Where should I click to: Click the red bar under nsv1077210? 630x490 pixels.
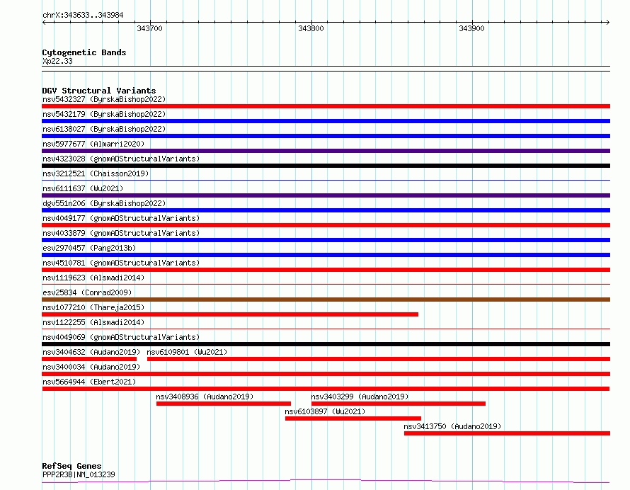230,314
